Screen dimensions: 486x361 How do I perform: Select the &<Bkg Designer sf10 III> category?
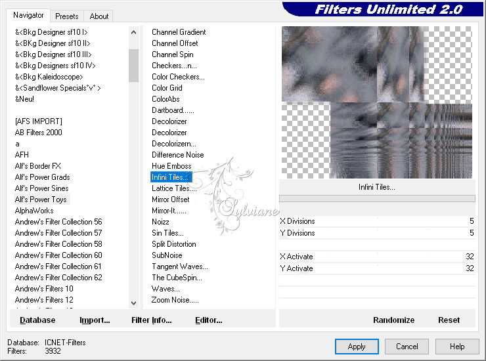[53, 54]
